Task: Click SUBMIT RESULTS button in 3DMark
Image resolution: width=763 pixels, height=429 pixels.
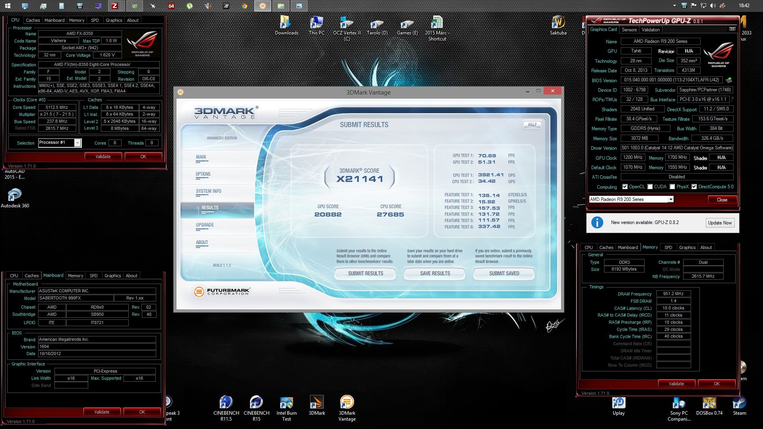Action: (365, 274)
